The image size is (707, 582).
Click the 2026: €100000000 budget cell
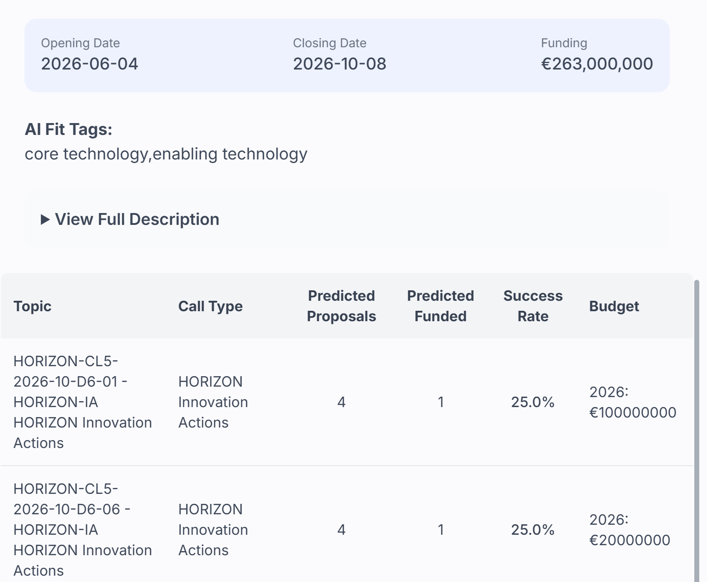(x=632, y=402)
